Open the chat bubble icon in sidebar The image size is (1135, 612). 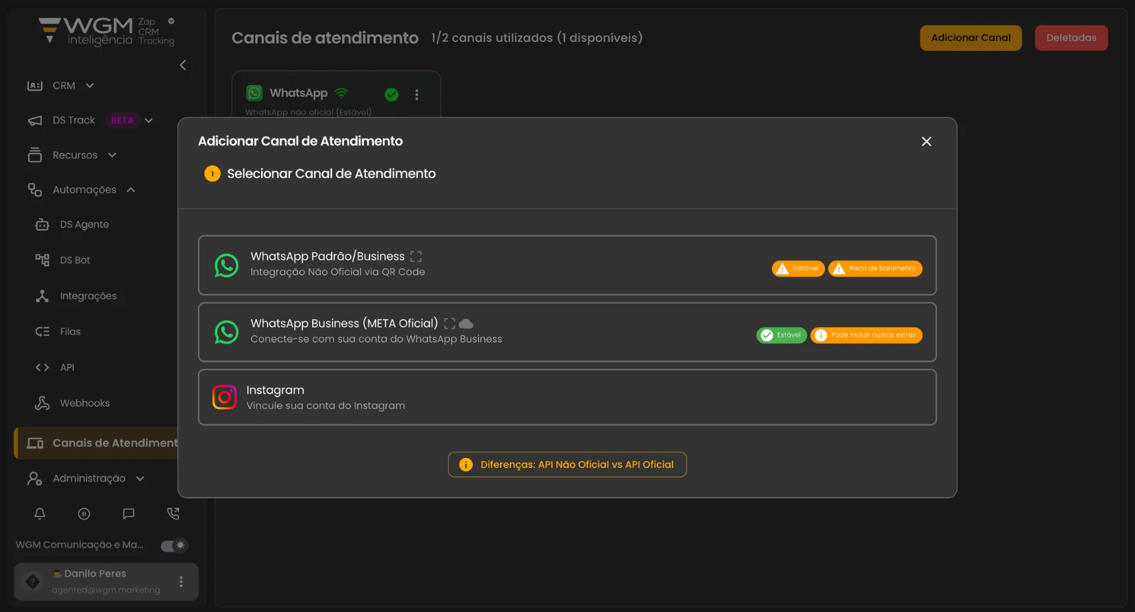click(128, 513)
